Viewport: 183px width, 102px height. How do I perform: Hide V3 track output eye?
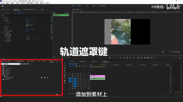pyautogui.click(x=80, y=74)
